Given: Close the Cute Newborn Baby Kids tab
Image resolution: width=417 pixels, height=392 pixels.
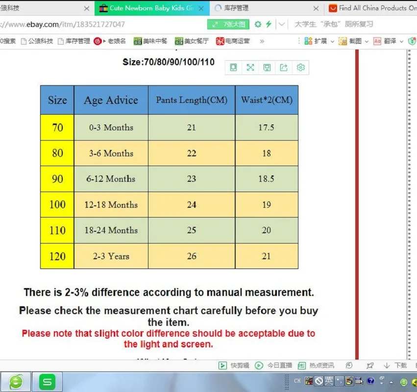Looking at the screenshot, I should pos(201,8).
